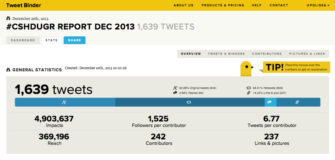This screenshot has height=160, width=335.
Task: Click the retweet icon in the bar
Action: pyautogui.click(x=189, y=102)
